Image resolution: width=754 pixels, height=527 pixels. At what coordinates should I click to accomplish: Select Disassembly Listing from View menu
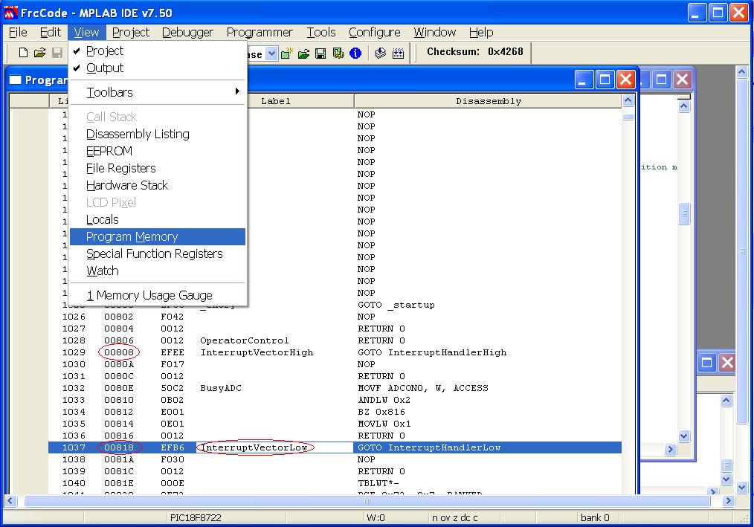click(157, 134)
